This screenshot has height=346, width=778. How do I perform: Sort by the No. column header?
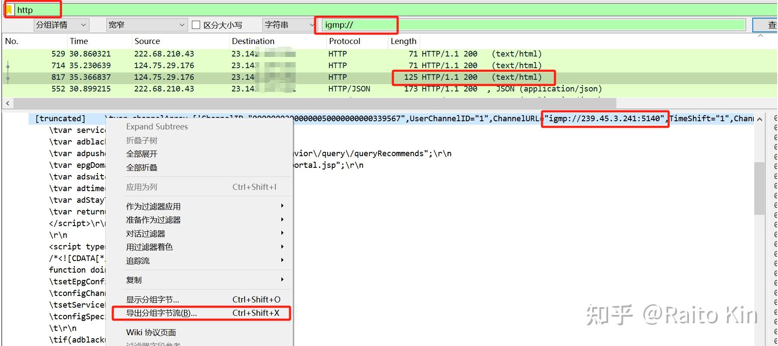click(x=35, y=41)
